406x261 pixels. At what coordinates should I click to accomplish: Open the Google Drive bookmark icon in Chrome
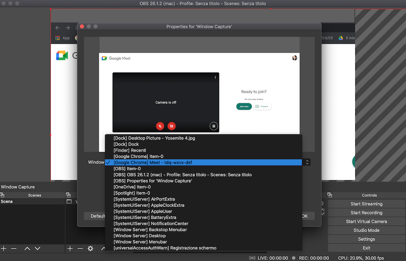pos(341,38)
